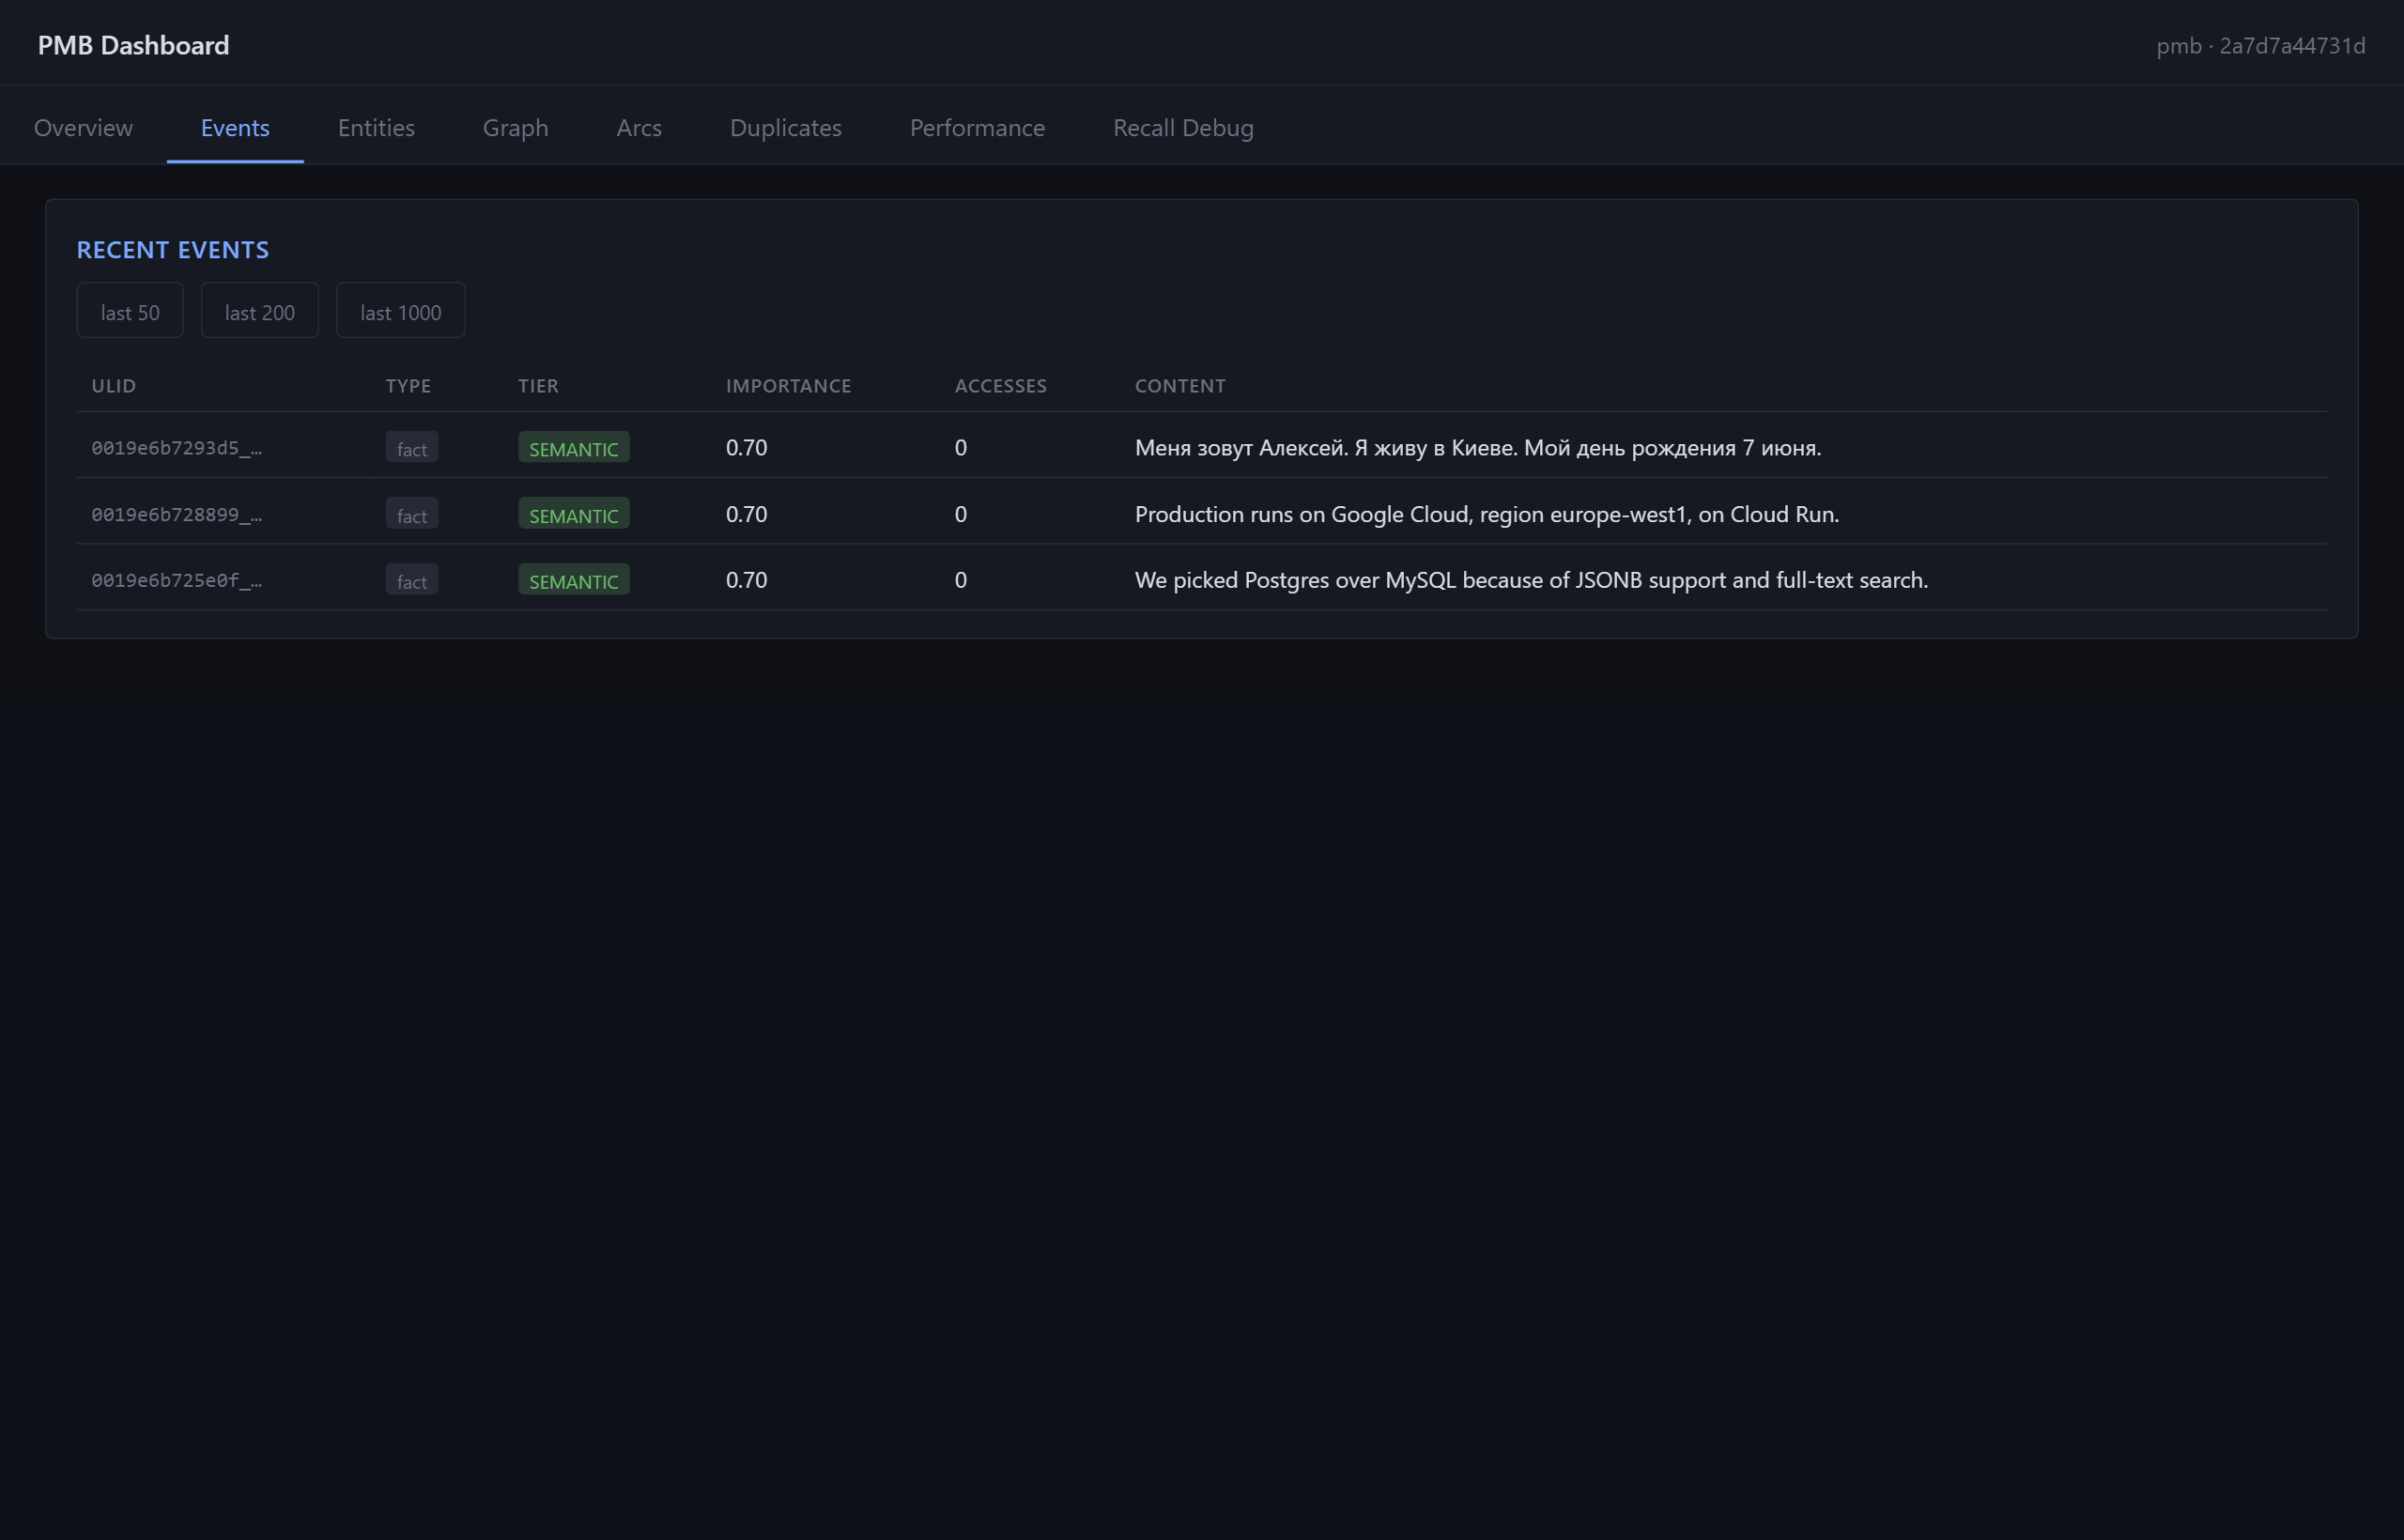
Task: Click the SEMANTIC tier badge in the Алексей row
Action: (x=574, y=448)
